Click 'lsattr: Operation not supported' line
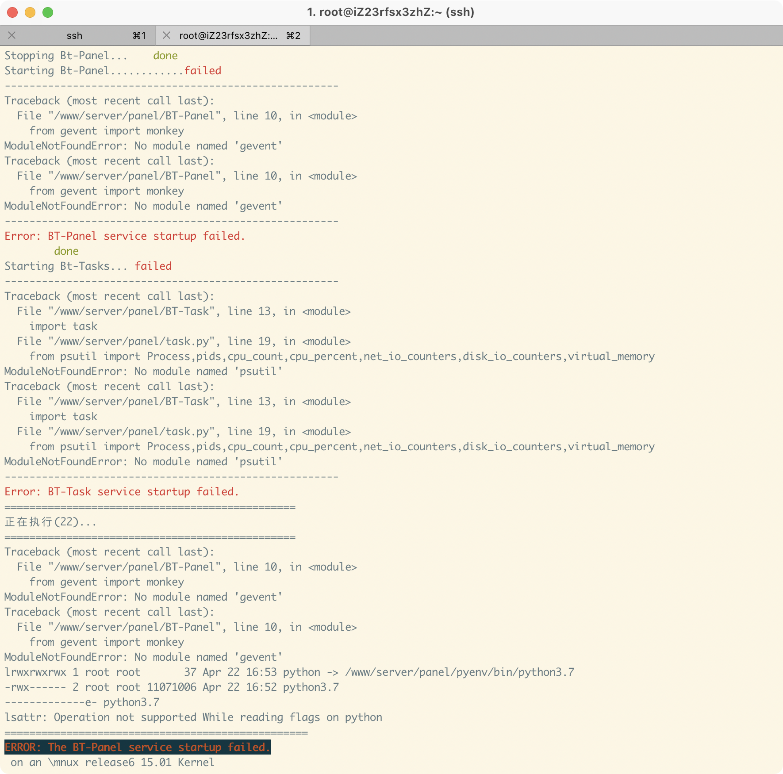The height and width of the screenshot is (774, 783). (x=193, y=717)
